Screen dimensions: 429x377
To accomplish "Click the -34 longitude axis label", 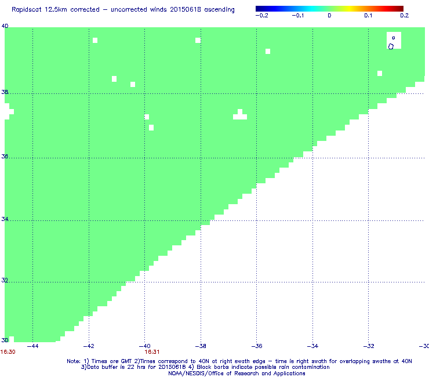I will pos(312,346).
